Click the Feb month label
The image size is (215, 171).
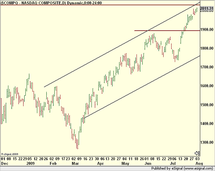tap(53, 163)
